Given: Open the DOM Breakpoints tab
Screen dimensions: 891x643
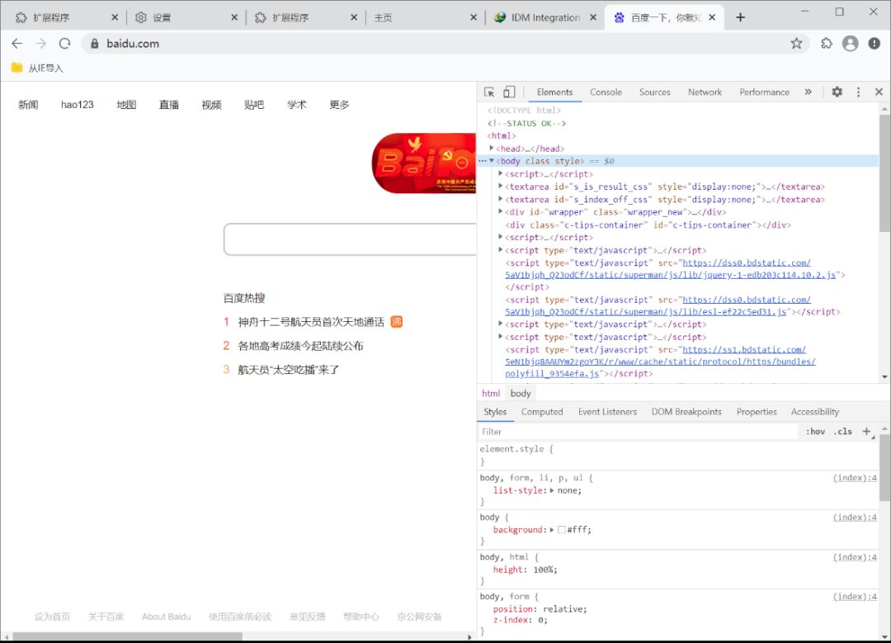Looking at the screenshot, I should (x=686, y=412).
